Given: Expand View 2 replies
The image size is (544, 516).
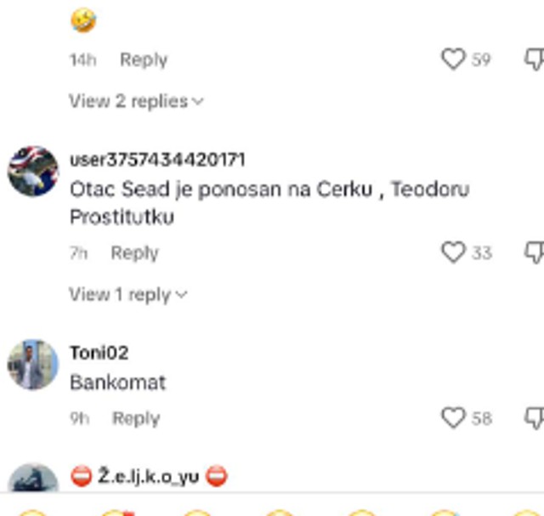Looking at the screenshot, I should pos(128,101).
